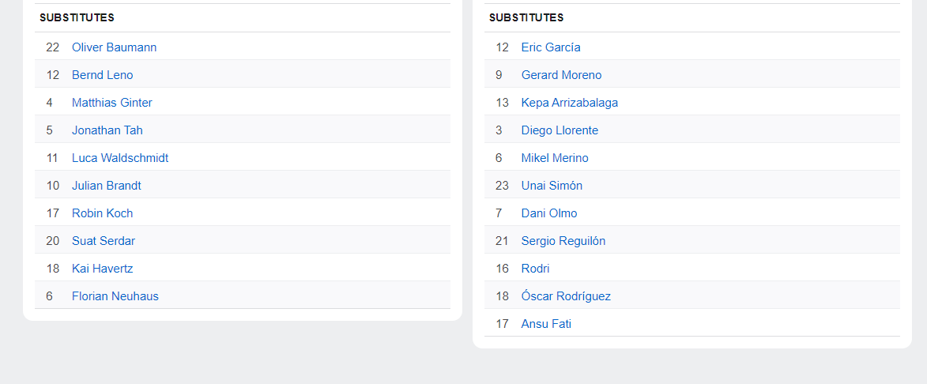Click Florian Neuhaus player link

click(115, 296)
